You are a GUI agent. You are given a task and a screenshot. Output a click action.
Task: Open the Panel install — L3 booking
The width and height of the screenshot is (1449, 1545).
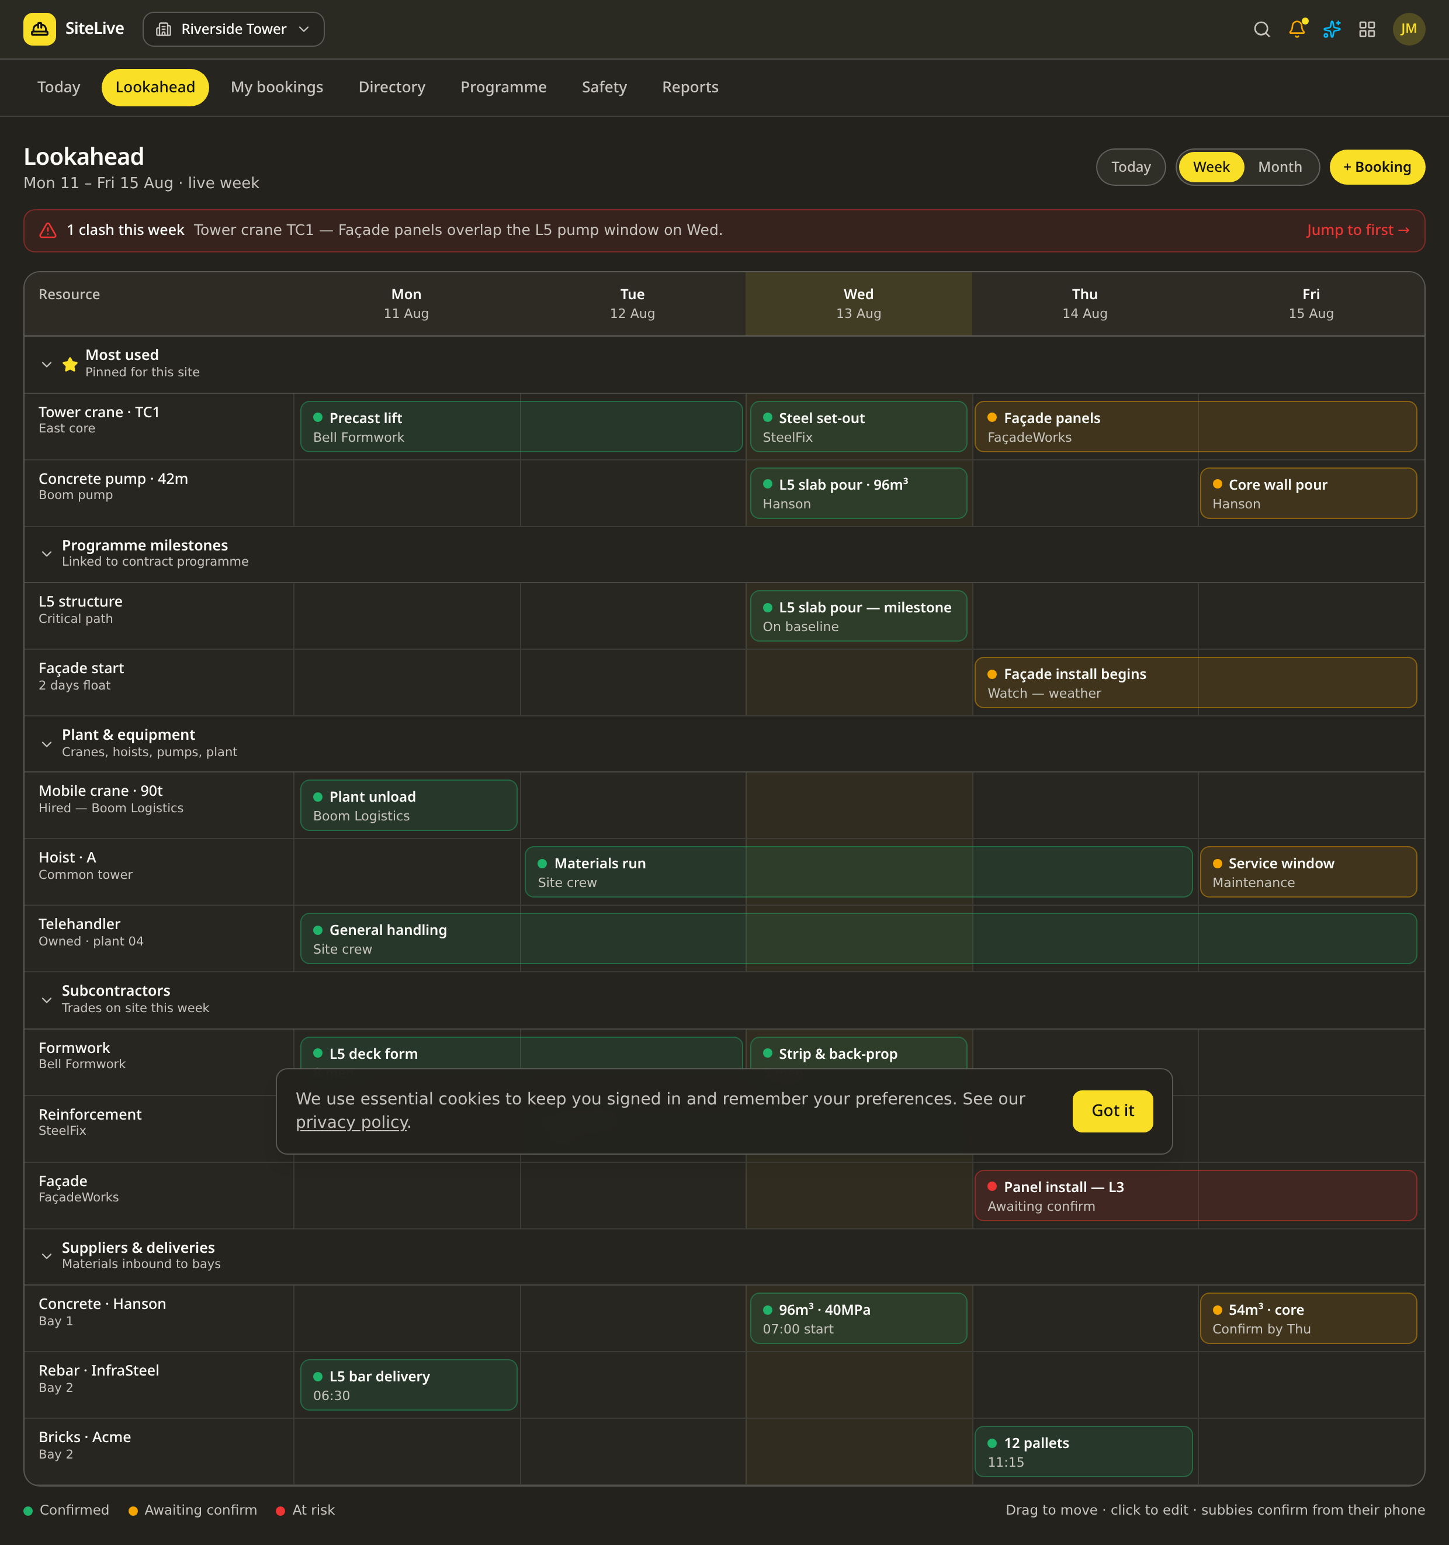click(x=1195, y=1196)
